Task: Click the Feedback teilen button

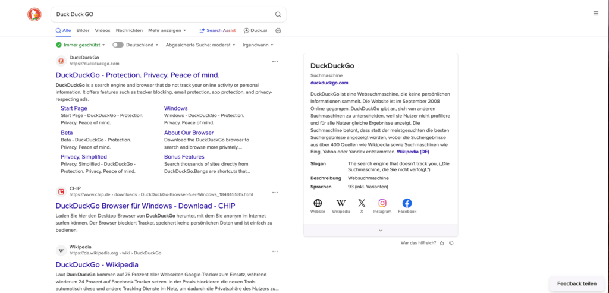Action: pos(576,283)
